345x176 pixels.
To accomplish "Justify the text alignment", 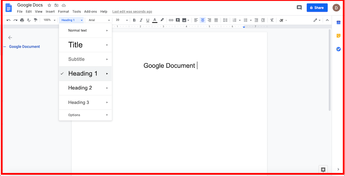I will pyautogui.click(x=216, y=20).
